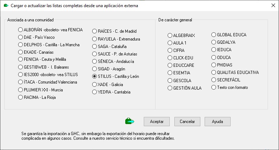Pick GESTIBWEB - I. Baleares option

43,67
